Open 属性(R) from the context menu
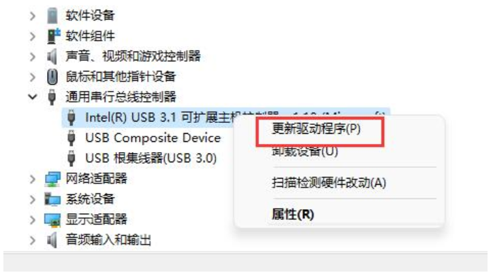 293,215
